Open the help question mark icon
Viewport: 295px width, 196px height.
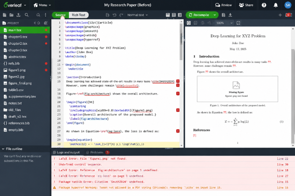pyautogui.click(x=264, y=5)
